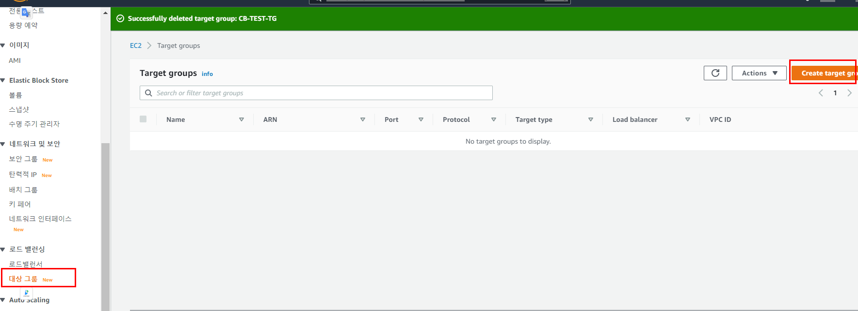Click the ARN column header
The image size is (858, 311).
click(x=270, y=119)
